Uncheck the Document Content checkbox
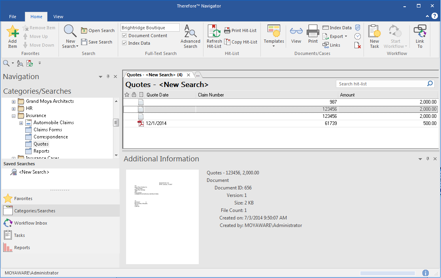The image size is (441, 278). [124, 36]
